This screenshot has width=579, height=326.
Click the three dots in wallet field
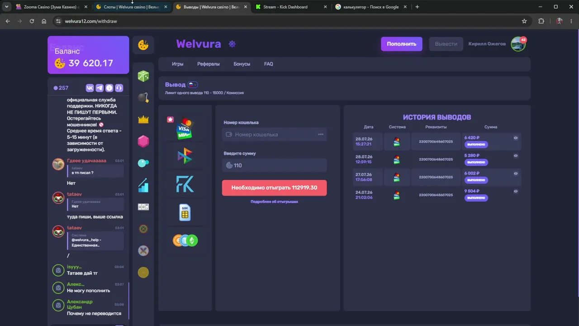321,134
